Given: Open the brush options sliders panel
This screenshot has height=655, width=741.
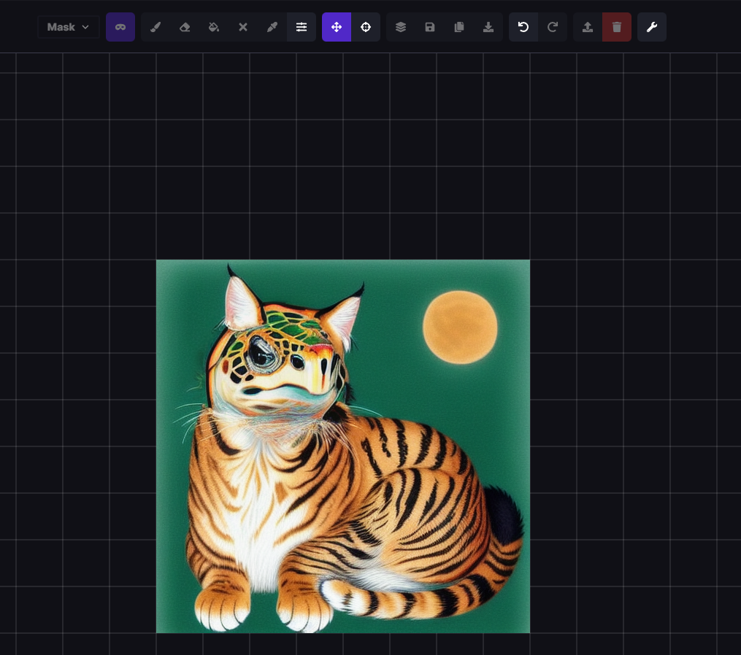Looking at the screenshot, I should 302,27.
